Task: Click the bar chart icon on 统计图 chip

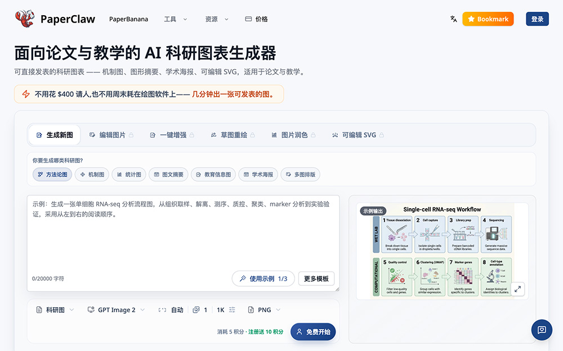Action: (119, 174)
